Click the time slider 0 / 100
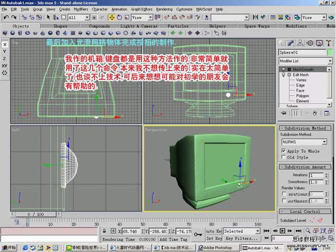This screenshot has height=252, width=336. tap(36, 214)
